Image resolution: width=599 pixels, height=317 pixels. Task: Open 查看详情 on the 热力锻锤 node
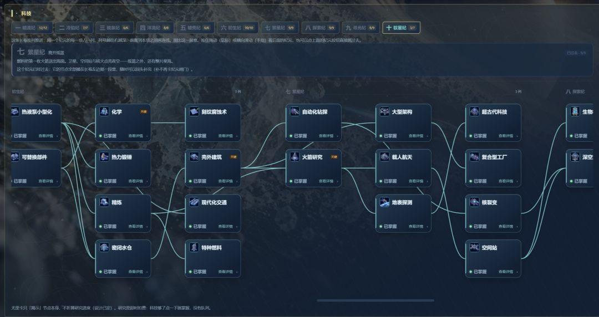(137, 181)
